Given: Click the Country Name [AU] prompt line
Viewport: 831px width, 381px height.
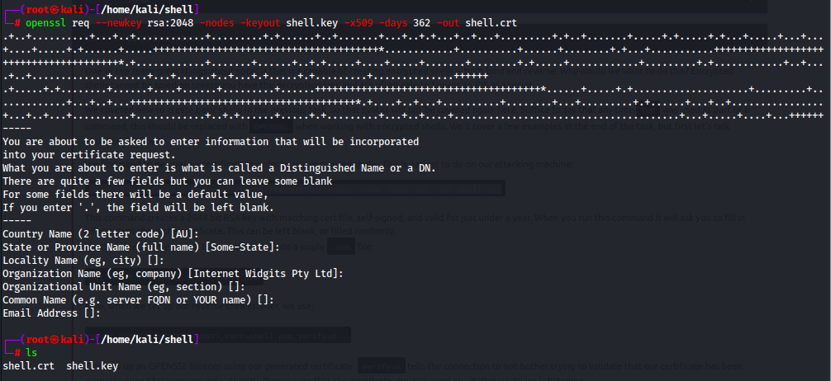Looking at the screenshot, I should tap(101, 234).
